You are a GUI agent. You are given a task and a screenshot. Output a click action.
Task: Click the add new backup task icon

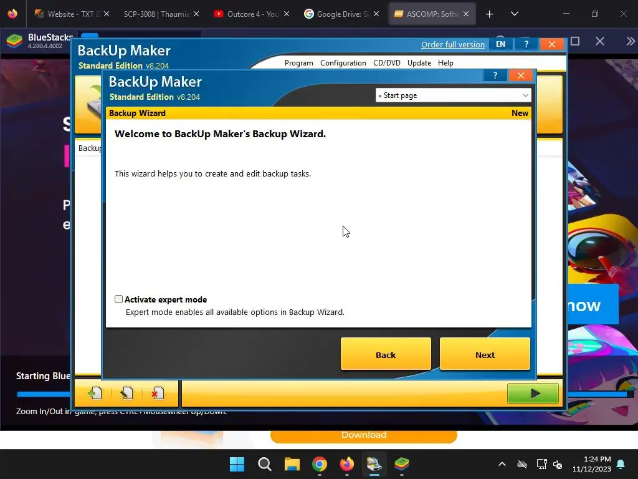(95, 393)
